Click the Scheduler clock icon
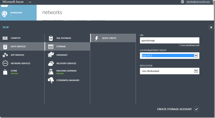Viewport: 215px width, 118px height. [x=5, y=14]
